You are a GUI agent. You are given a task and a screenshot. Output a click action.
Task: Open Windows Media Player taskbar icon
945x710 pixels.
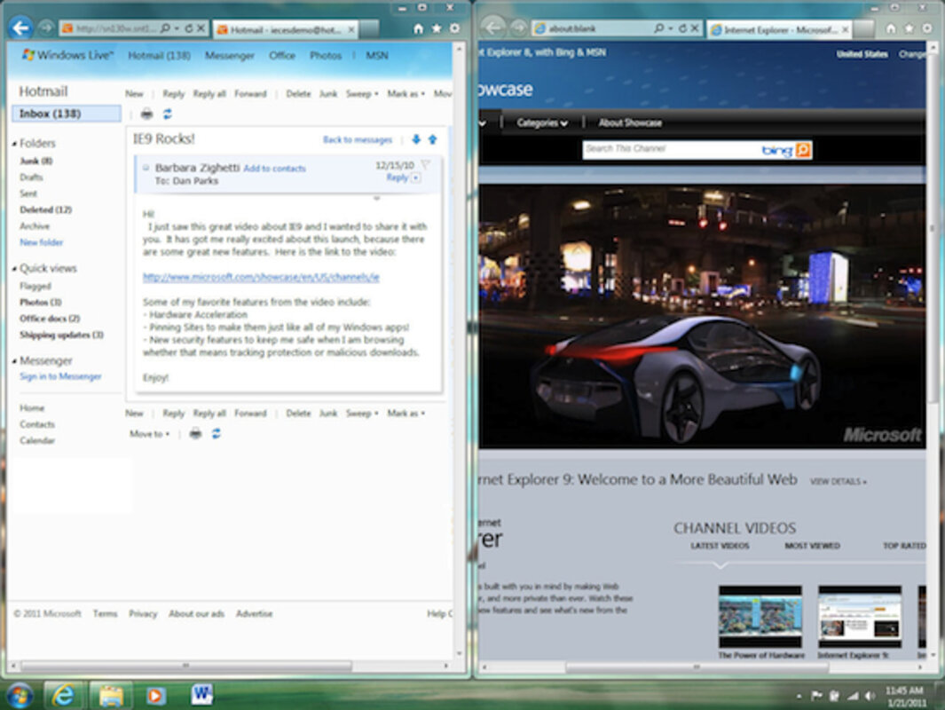point(155,696)
